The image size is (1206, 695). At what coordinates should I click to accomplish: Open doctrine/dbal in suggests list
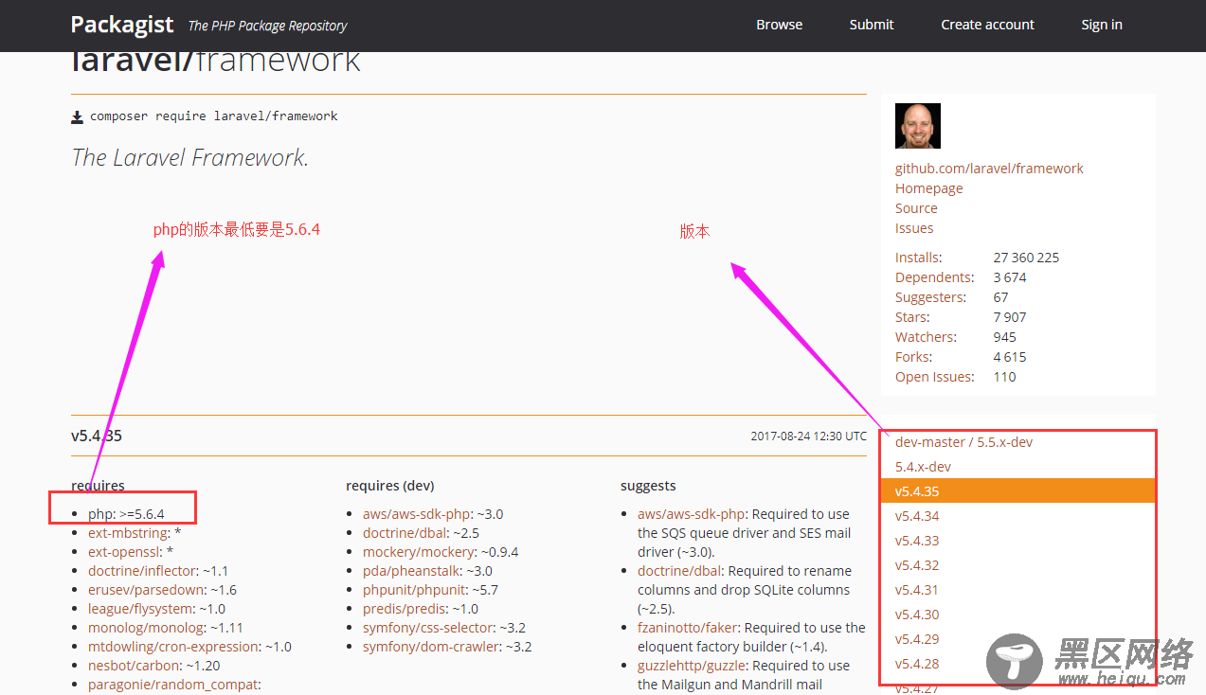click(680, 571)
